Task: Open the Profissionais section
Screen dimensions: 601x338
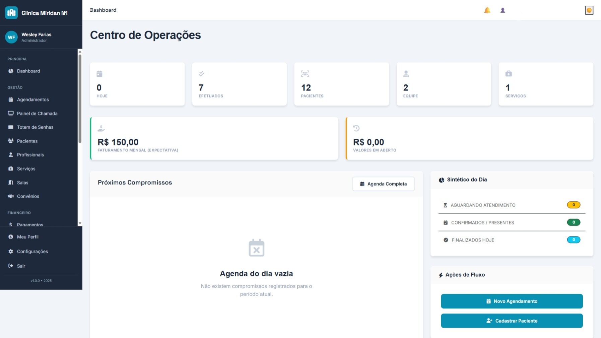Action: tap(30, 155)
